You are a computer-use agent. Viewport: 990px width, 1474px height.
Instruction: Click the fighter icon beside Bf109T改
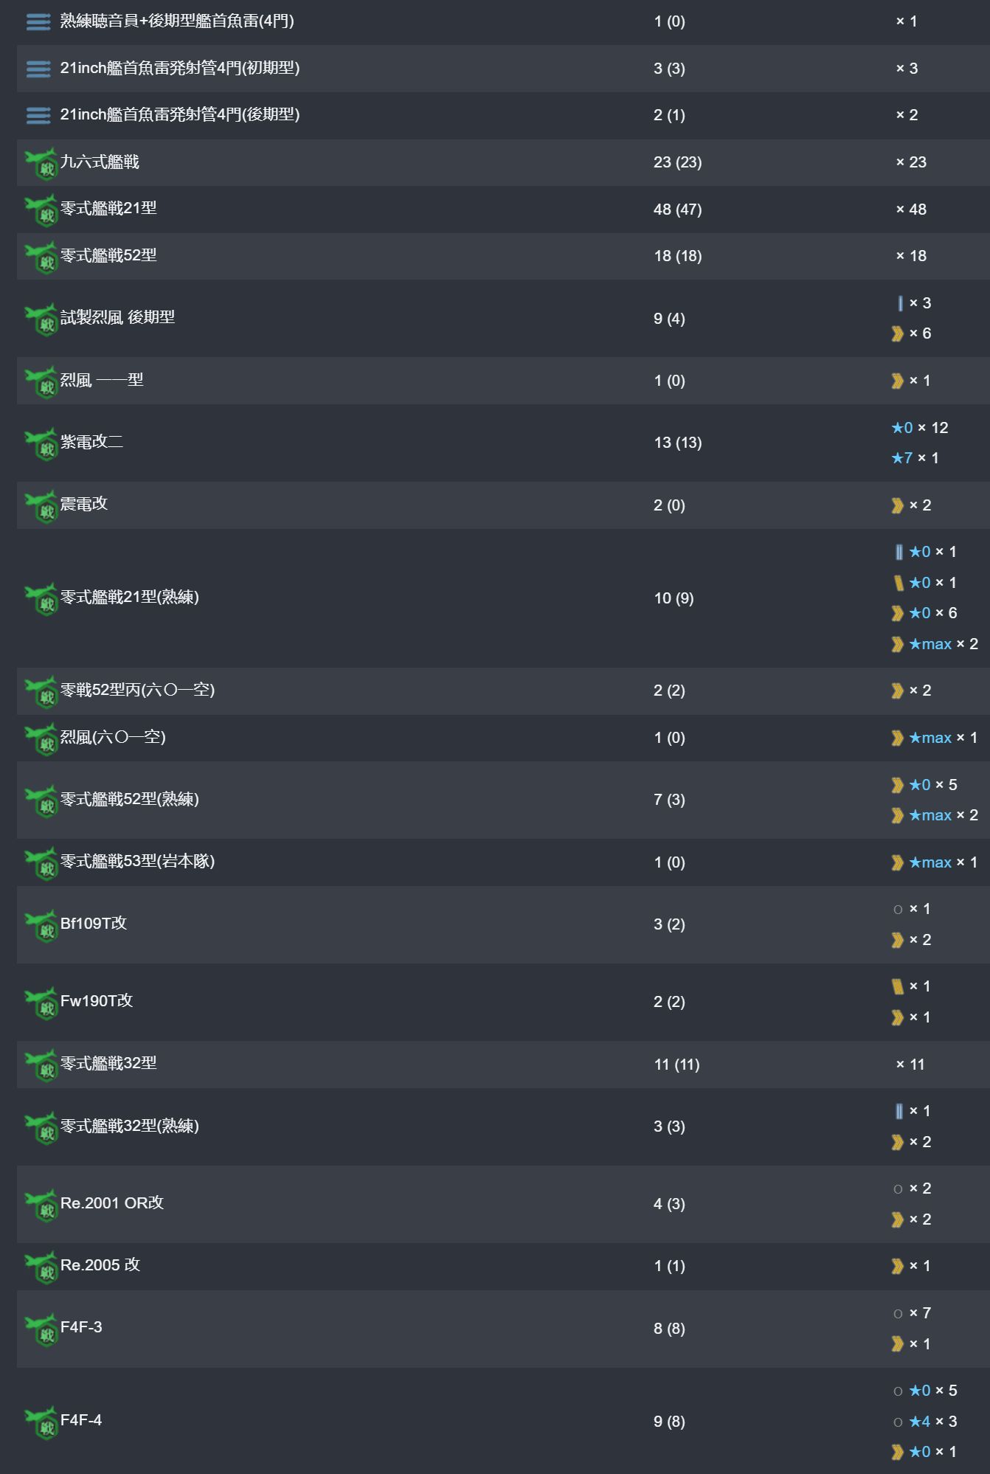(41, 925)
